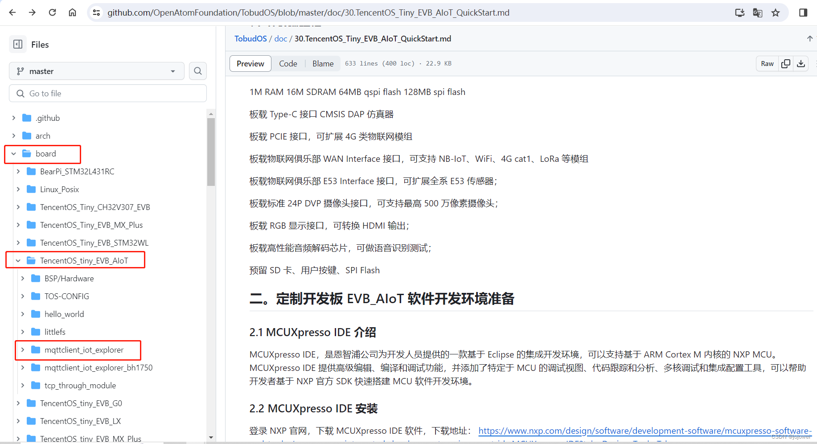Collapse the Files tree panel

click(x=18, y=44)
